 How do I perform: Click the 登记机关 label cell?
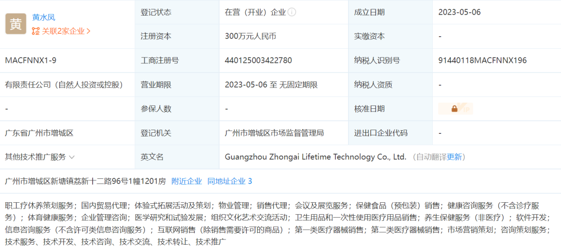click(177, 133)
